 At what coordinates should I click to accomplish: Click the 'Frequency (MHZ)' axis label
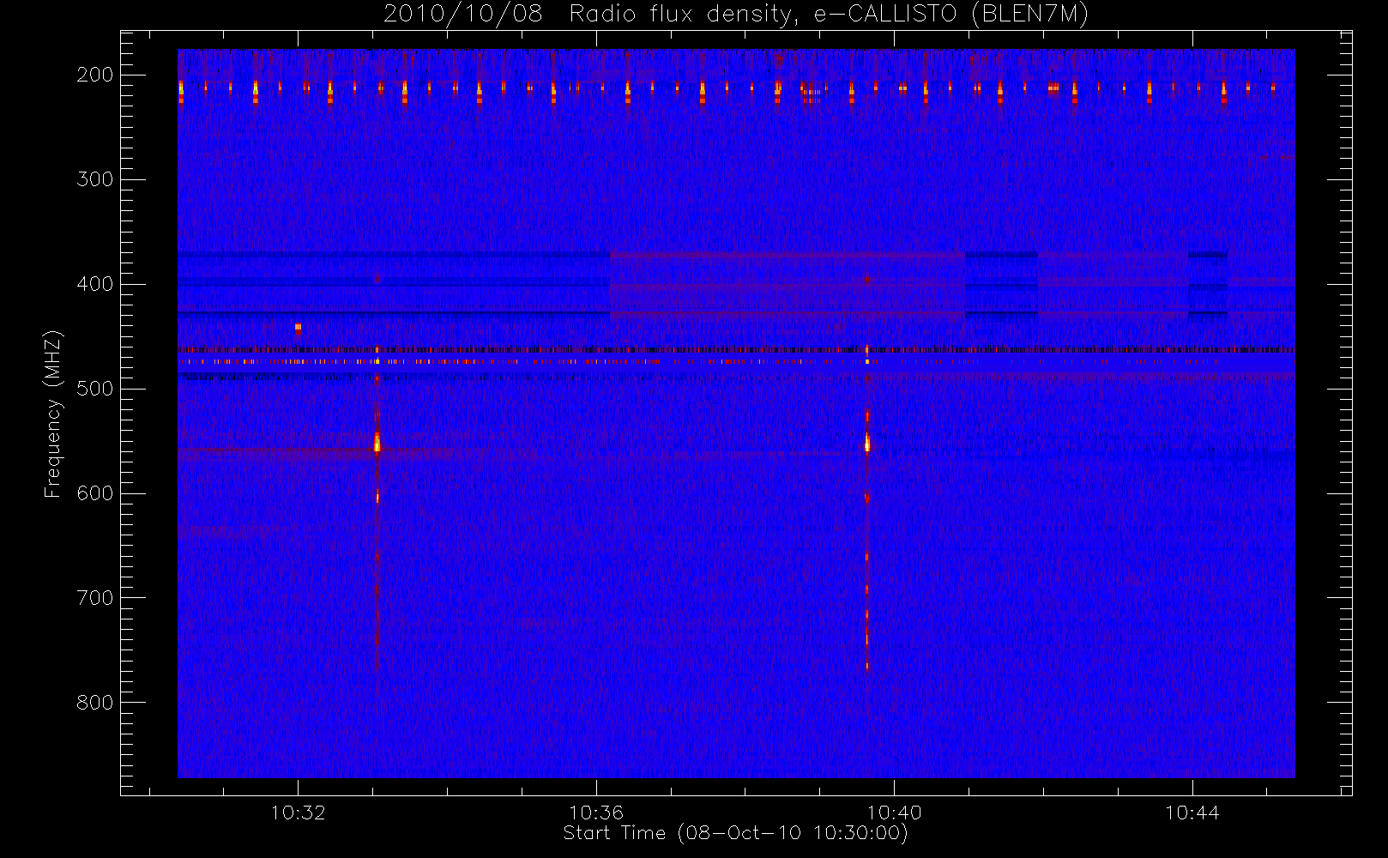53,414
